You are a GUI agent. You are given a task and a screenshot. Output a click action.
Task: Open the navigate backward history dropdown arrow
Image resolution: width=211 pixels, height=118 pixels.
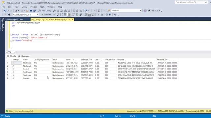pyautogui.click(x=8, y=10)
